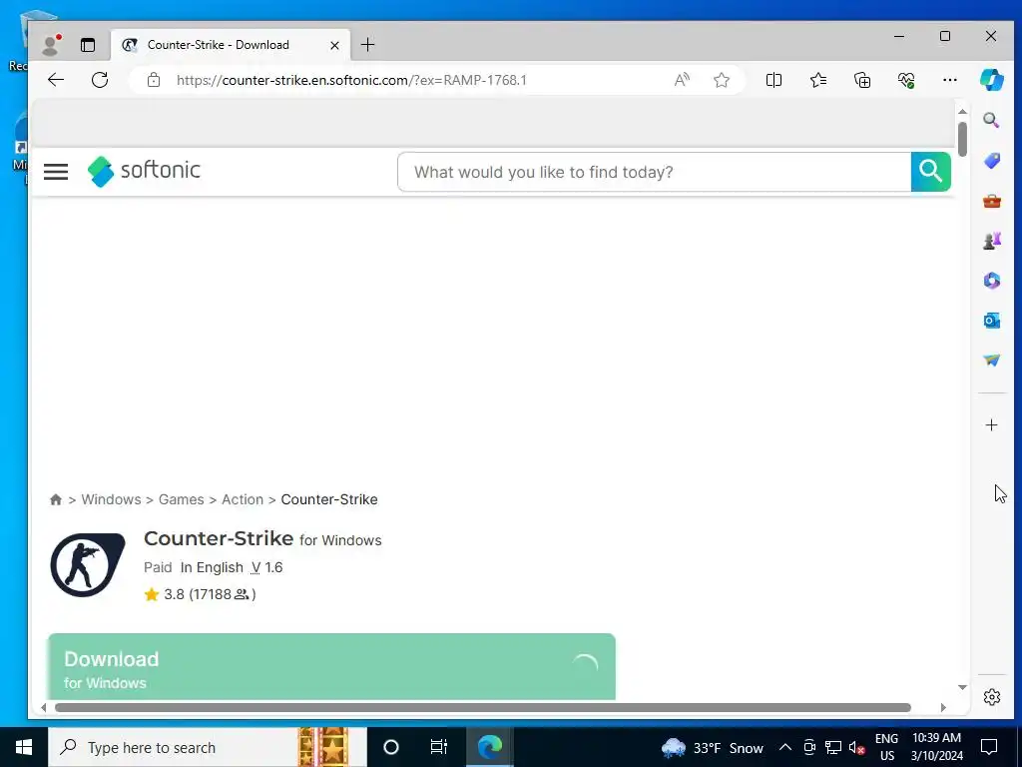Click the version V 1.6 label
The height and width of the screenshot is (767, 1022).
click(266, 567)
